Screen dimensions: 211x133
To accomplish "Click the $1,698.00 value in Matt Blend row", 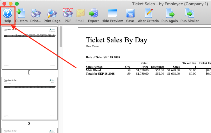I will click(x=174, y=70).
